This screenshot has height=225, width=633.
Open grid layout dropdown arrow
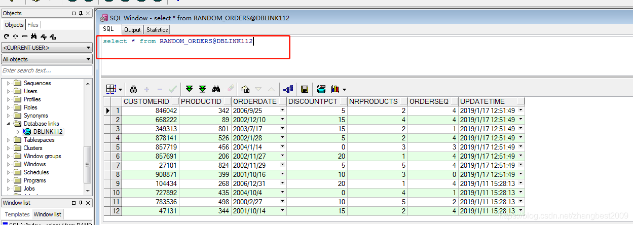(120, 90)
